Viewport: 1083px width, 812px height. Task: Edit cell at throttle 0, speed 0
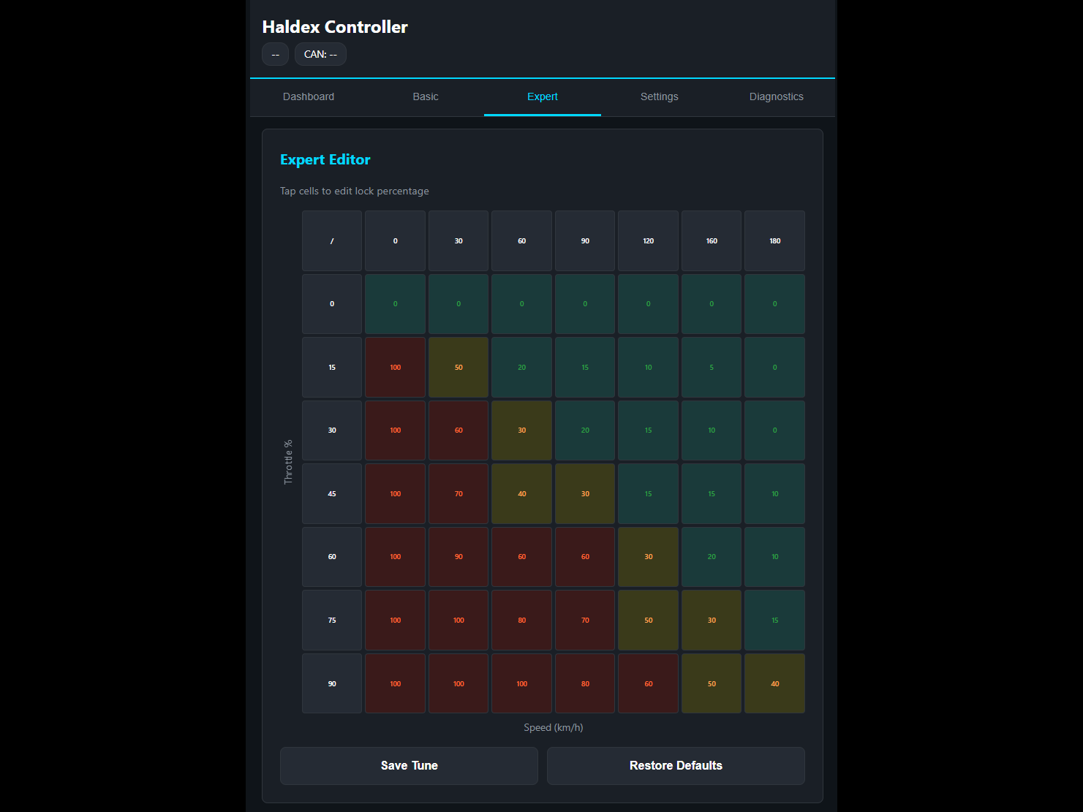[395, 304]
